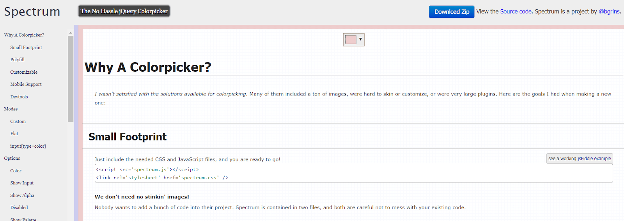Navigate to Customizable sidebar entry
The width and height of the screenshot is (624, 221).
(24, 72)
